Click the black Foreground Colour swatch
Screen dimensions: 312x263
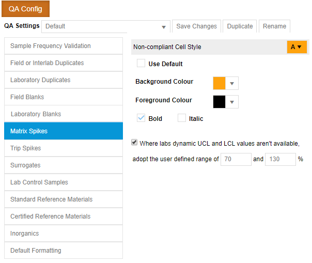[x=220, y=102]
